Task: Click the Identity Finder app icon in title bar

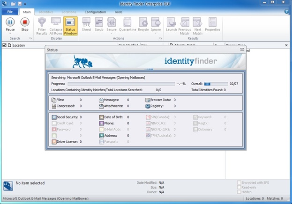Action: (x=4, y=4)
